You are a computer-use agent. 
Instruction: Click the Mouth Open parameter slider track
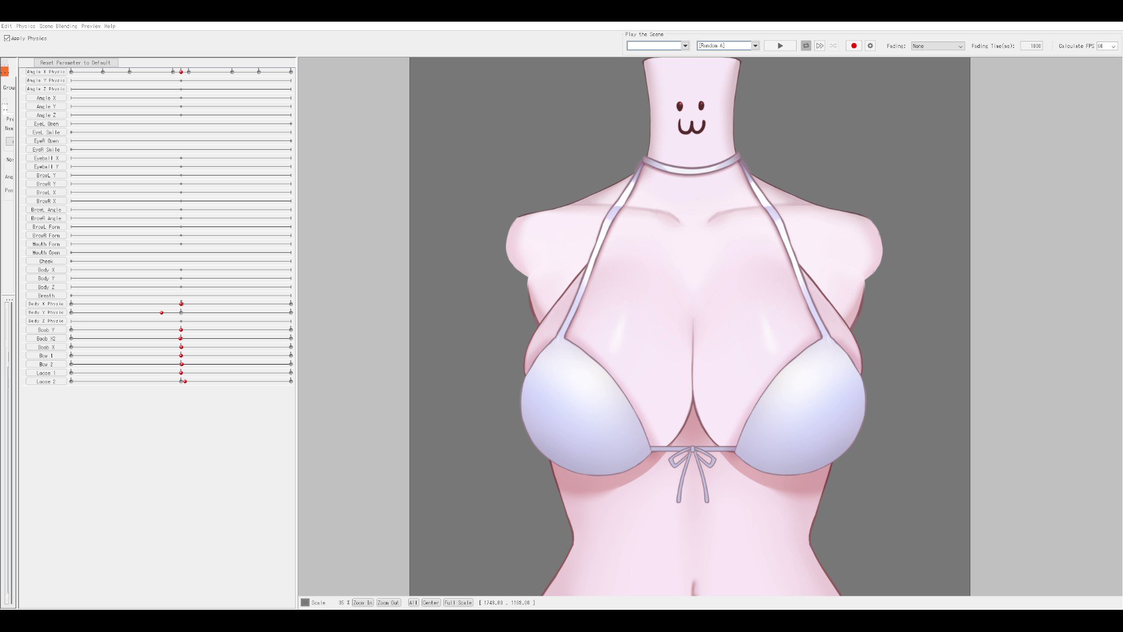tap(181, 253)
